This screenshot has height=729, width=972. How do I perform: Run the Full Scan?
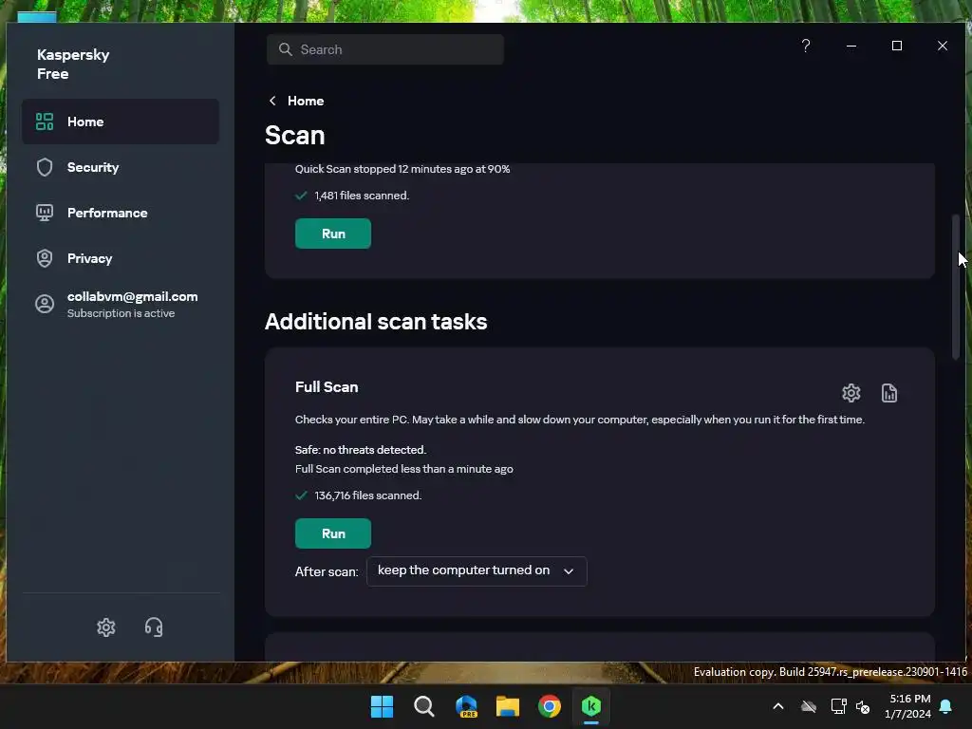point(333,533)
